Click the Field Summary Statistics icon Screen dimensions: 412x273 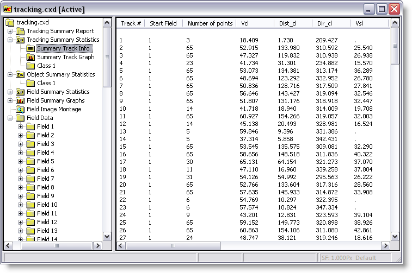tap(20, 92)
